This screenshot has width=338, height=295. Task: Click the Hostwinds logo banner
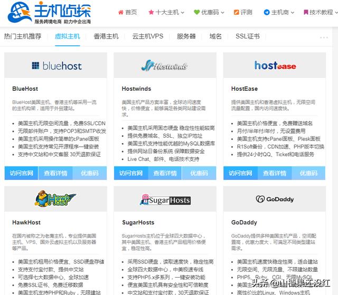click(165, 65)
